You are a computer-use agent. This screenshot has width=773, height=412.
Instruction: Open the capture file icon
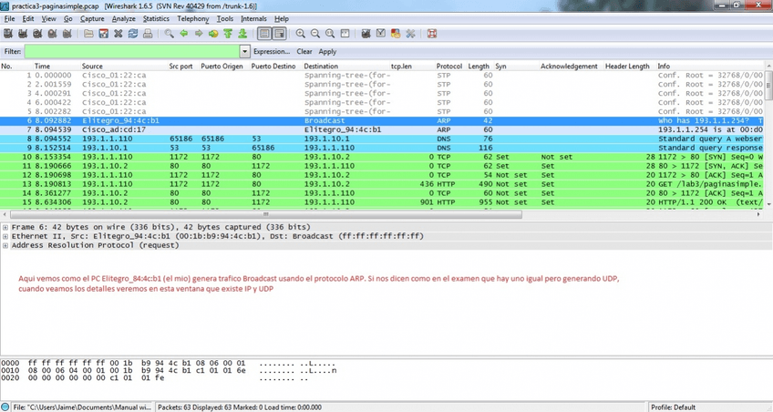coord(88,34)
